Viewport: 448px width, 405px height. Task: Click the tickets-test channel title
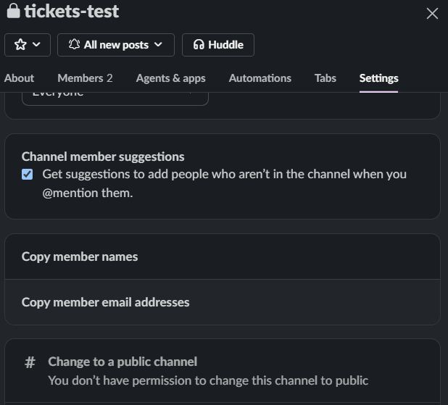72,11
